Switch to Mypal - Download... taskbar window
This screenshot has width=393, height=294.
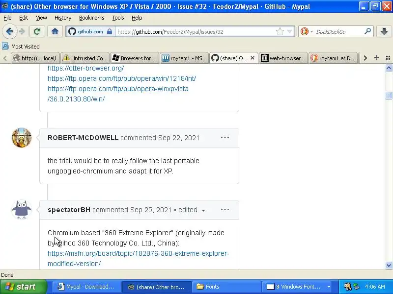[86, 287]
